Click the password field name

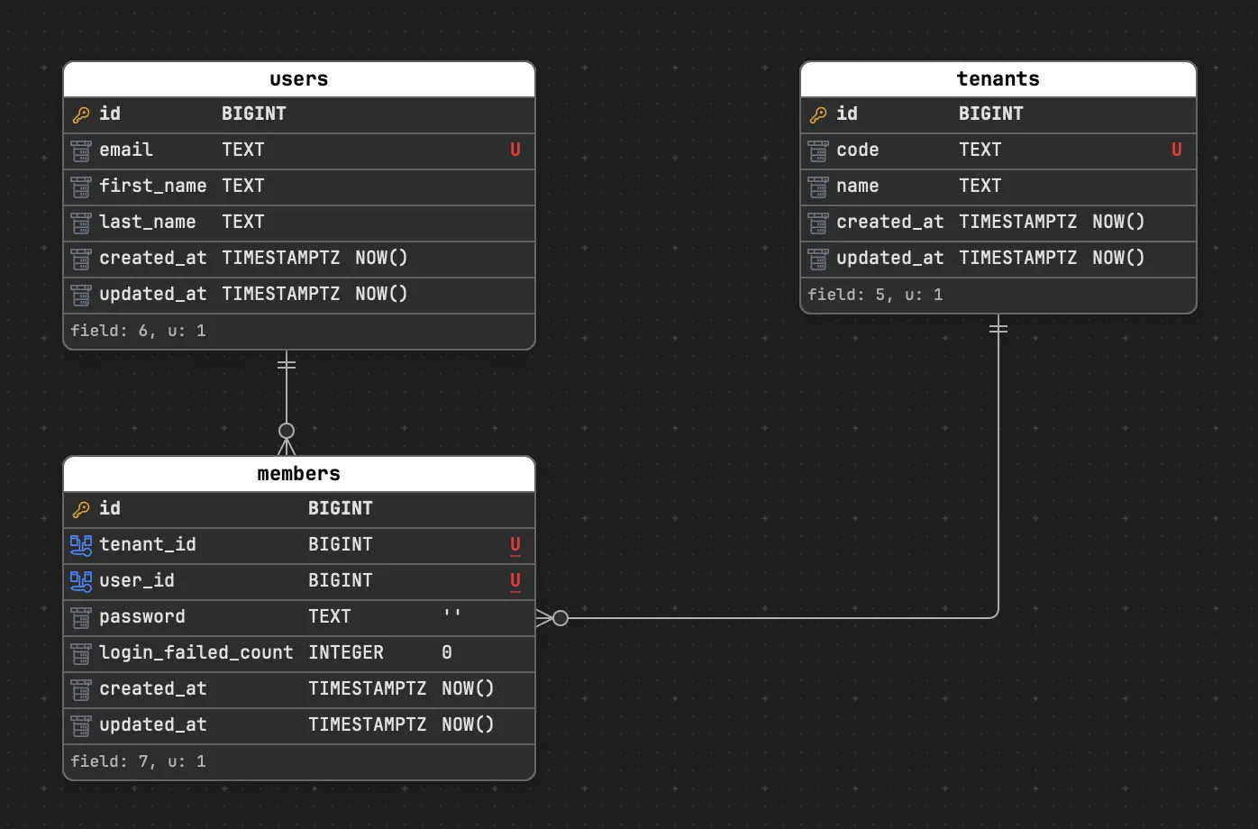[x=142, y=616]
